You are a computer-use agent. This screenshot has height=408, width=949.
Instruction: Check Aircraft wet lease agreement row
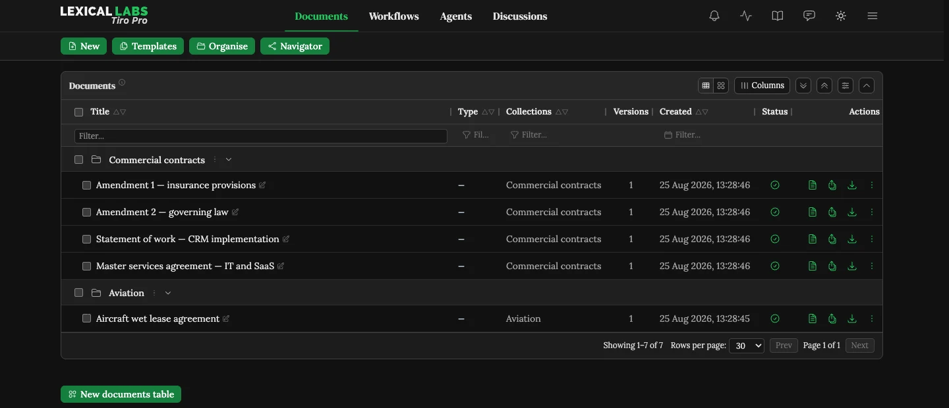point(86,319)
